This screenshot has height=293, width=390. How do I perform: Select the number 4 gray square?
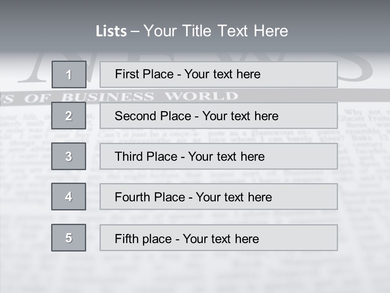pos(69,197)
